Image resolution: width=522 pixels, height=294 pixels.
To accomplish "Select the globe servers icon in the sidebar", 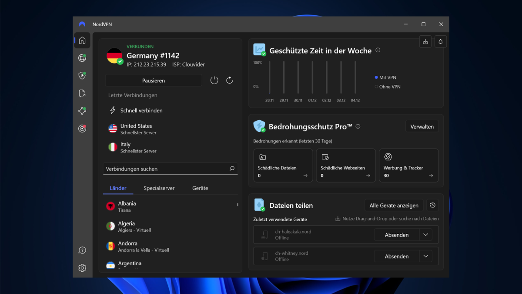I will click(82, 58).
